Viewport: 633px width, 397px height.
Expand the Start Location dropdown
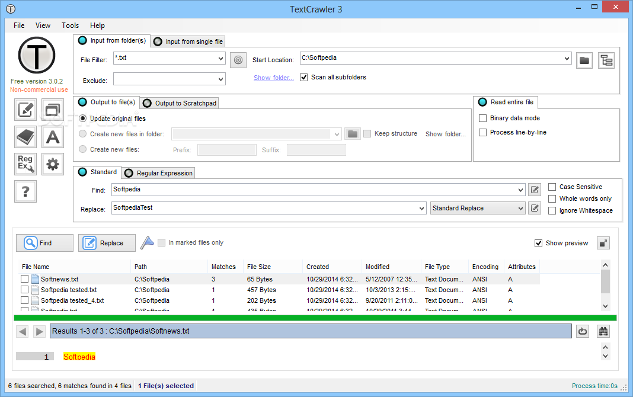567,58
